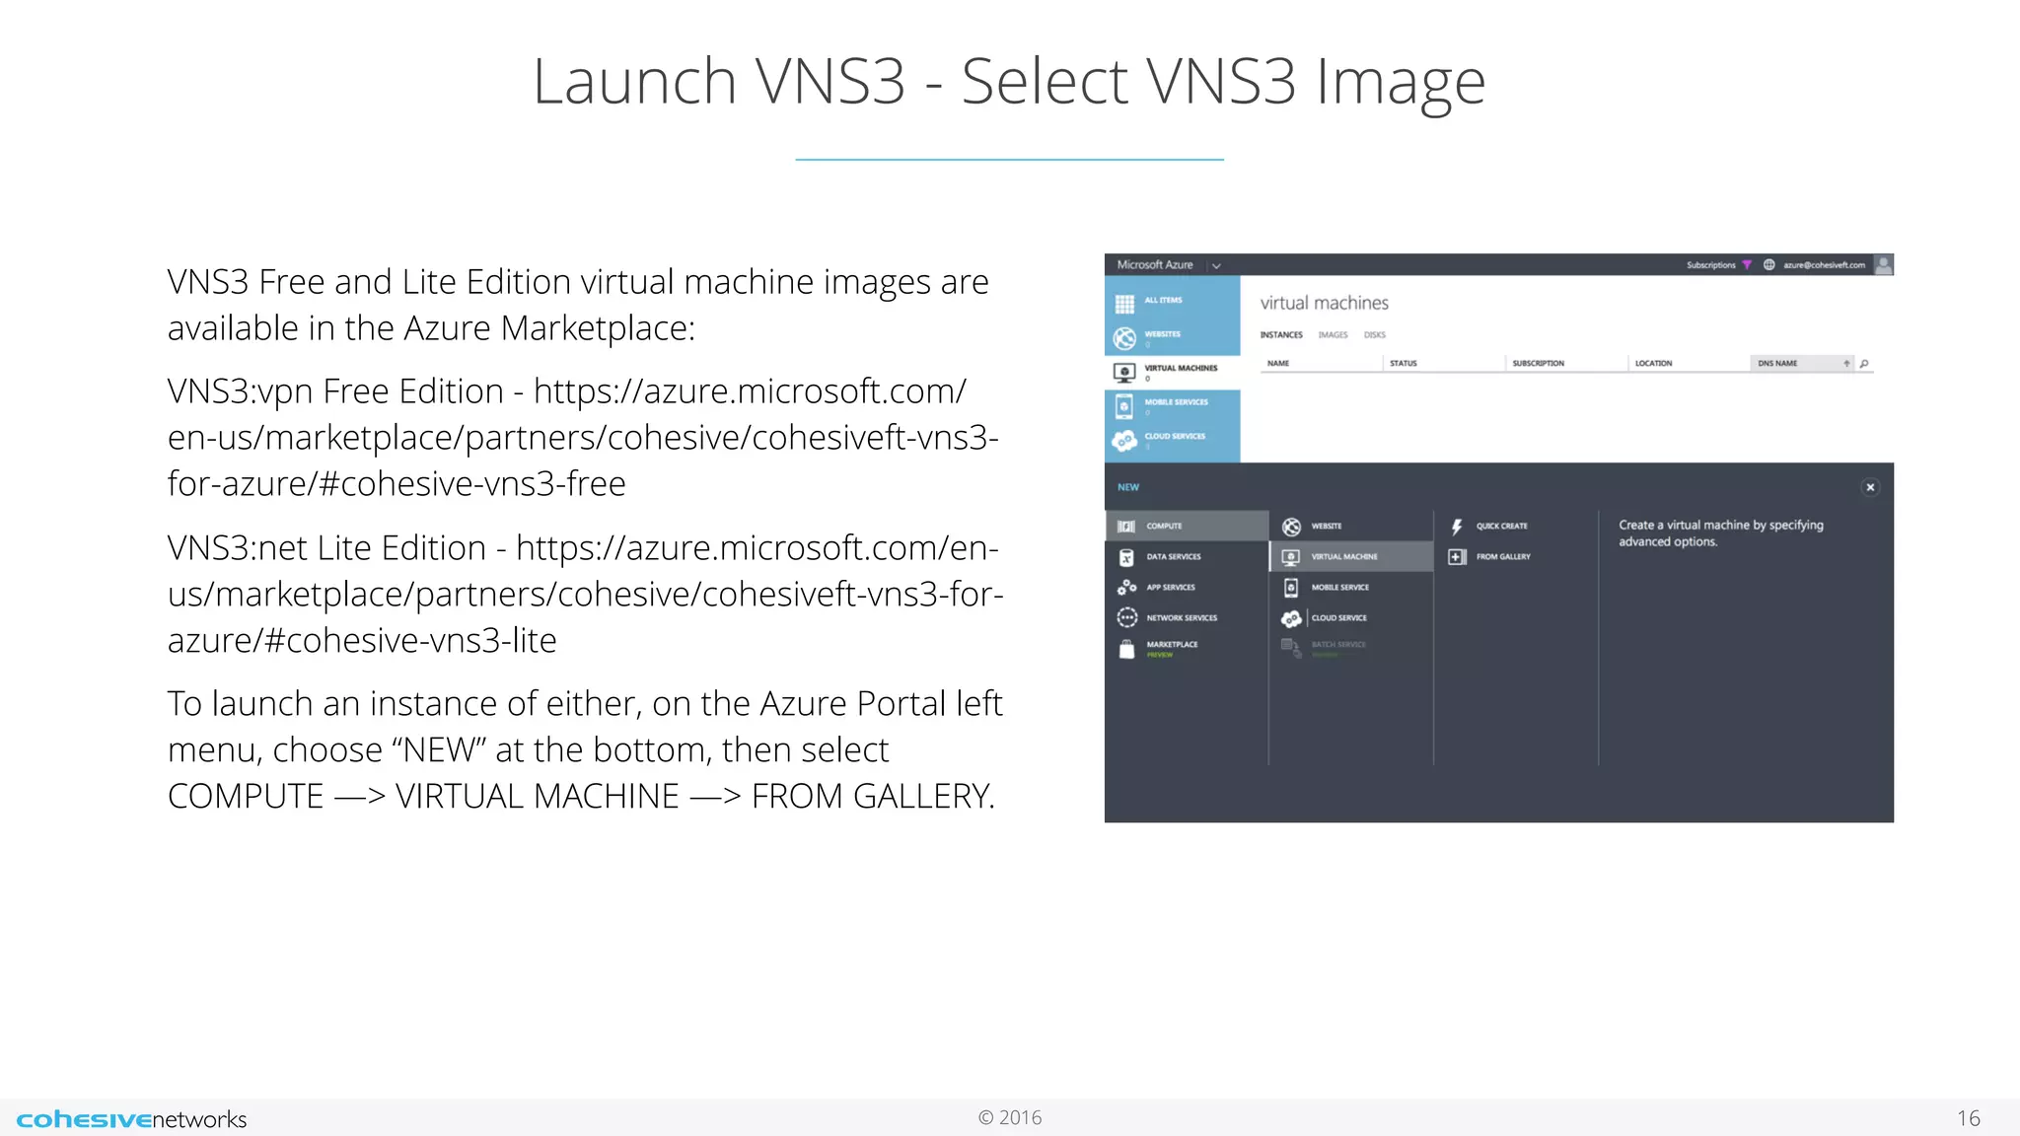Open the All Items grid icon
This screenshot has width=2020, height=1136.
click(1124, 304)
